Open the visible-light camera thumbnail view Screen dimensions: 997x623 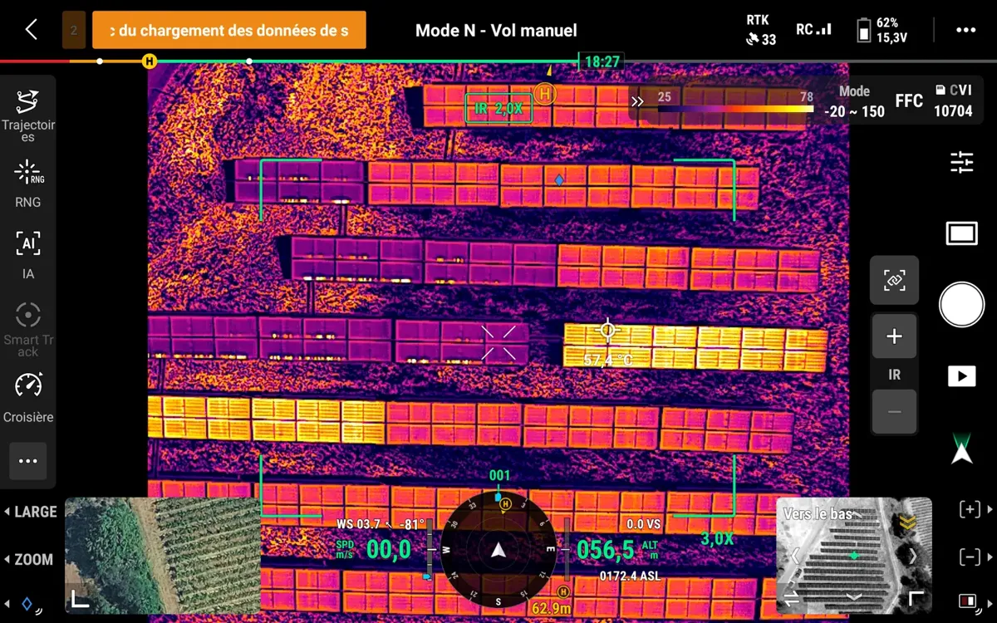[163, 555]
